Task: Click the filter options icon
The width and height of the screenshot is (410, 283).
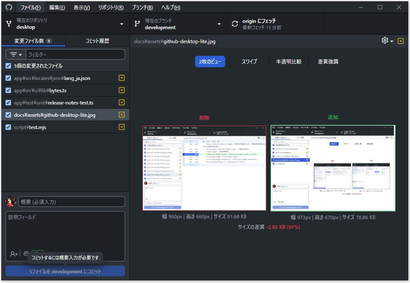Action: [13, 55]
